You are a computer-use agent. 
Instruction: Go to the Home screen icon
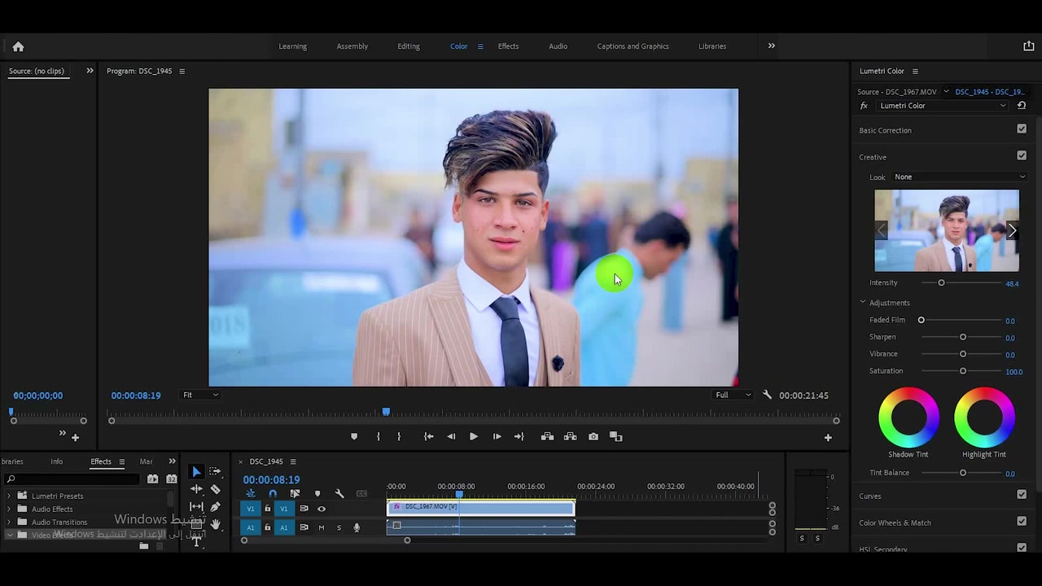[x=18, y=46]
